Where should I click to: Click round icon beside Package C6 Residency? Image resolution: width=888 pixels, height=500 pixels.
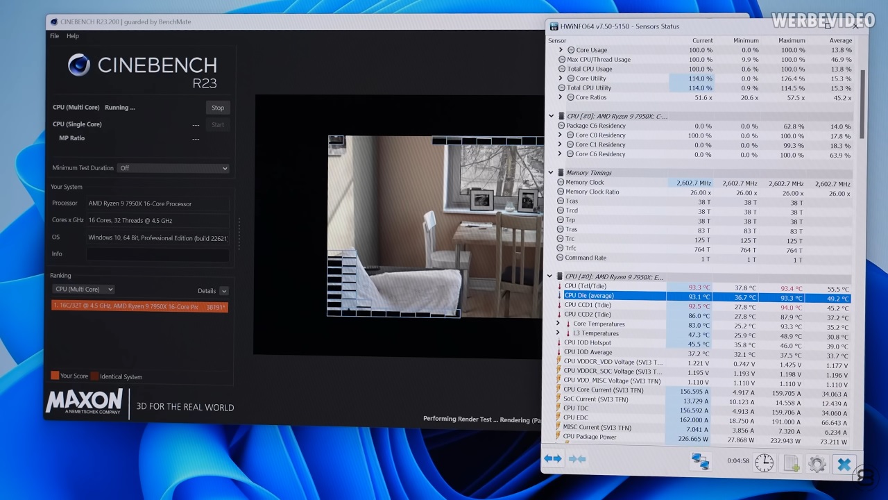(561, 126)
